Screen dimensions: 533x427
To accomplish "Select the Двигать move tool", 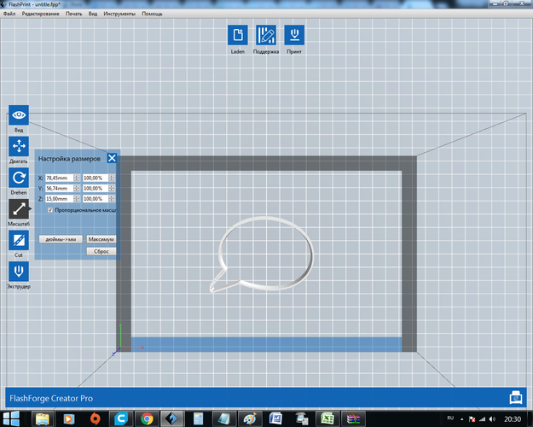I will 19,146.
